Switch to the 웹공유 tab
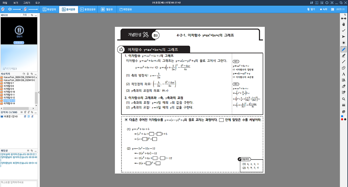Viewport: 348px width, 187px height. [x=107, y=9]
